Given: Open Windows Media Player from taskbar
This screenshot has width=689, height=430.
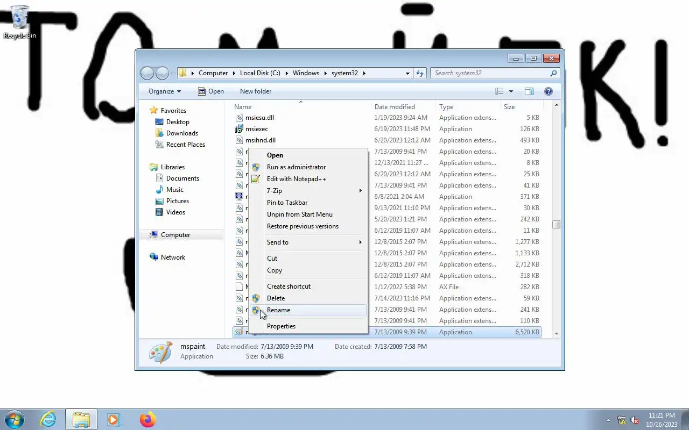Looking at the screenshot, I should coord(114,419).
